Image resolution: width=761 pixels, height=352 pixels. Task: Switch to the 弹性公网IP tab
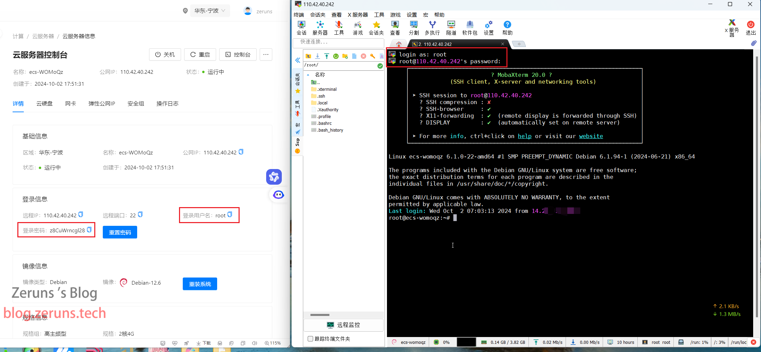[102, 103]
